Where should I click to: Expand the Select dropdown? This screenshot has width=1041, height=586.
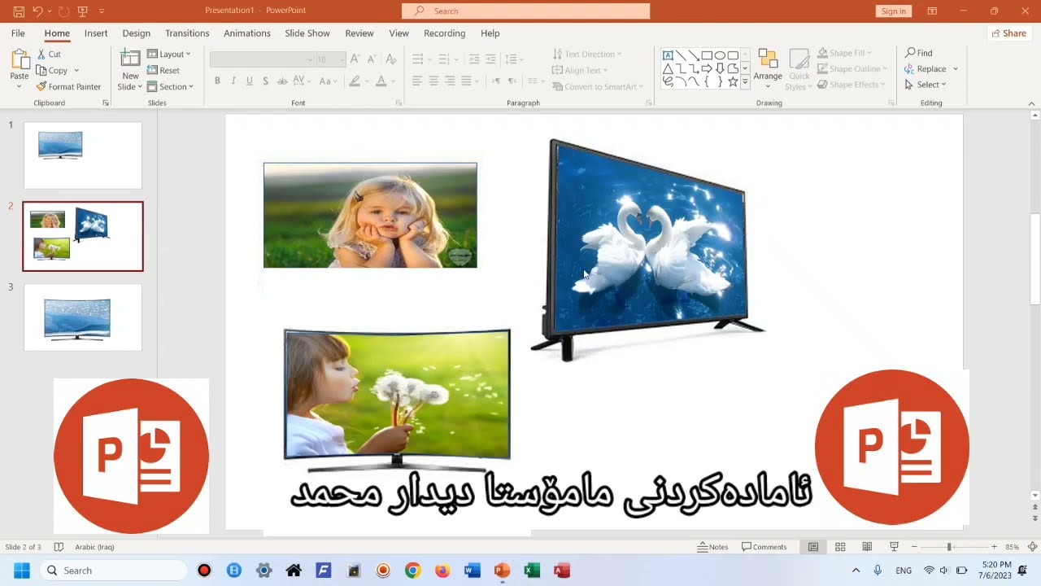[925, 85]
